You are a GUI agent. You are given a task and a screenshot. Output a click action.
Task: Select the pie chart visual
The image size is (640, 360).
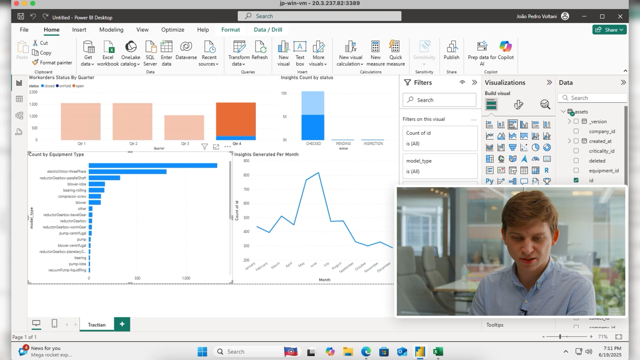click(536, 147)
